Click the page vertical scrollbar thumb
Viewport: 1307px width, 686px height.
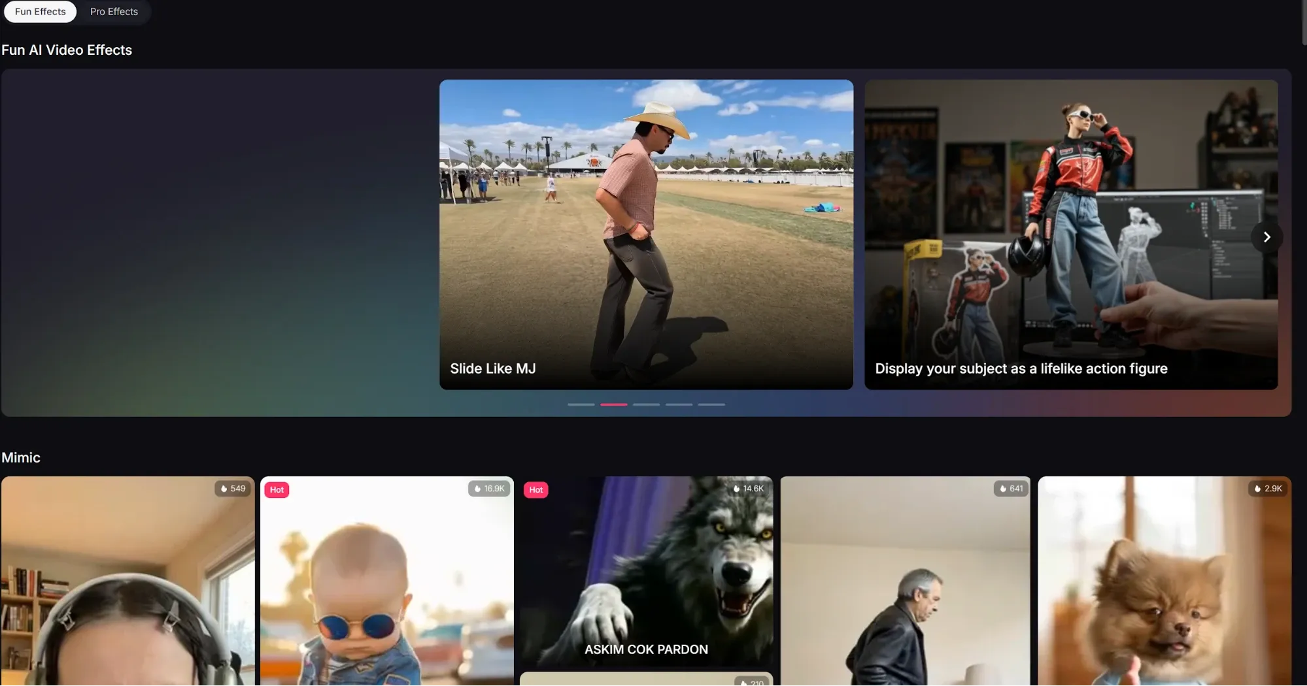click(1304, 23)
